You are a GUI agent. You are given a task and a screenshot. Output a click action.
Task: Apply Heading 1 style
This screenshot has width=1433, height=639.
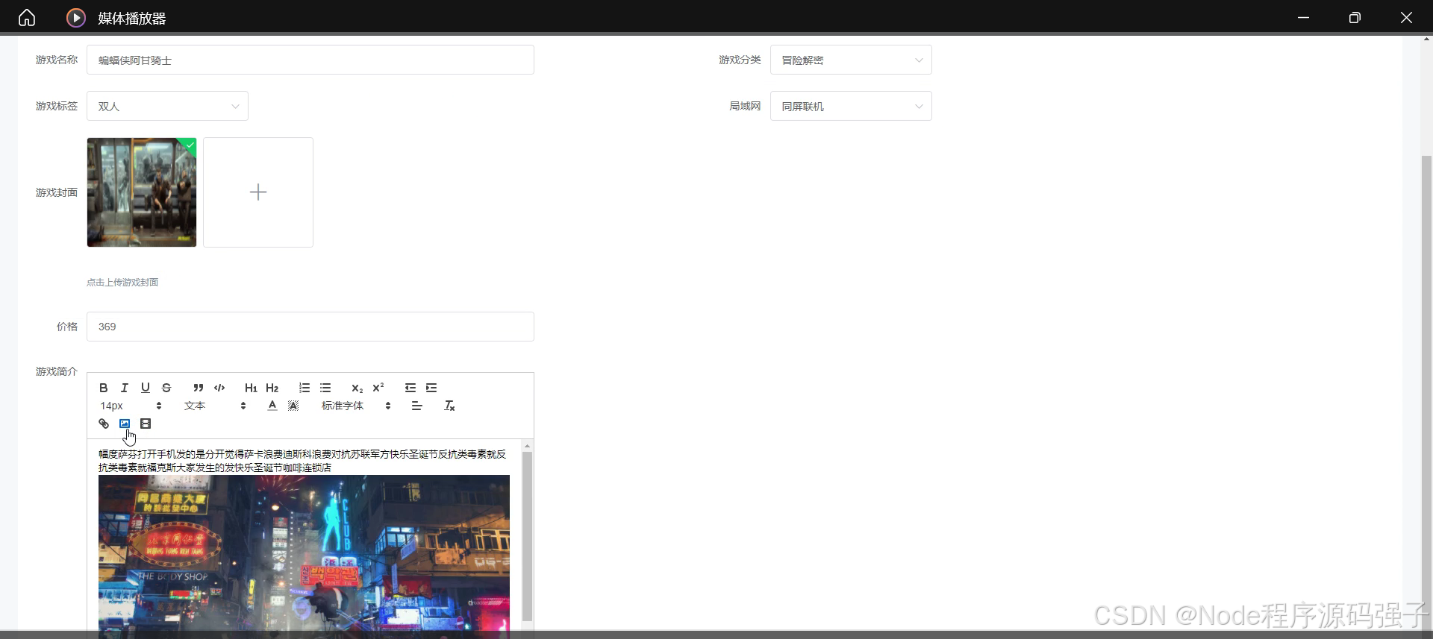pos(251,388)
